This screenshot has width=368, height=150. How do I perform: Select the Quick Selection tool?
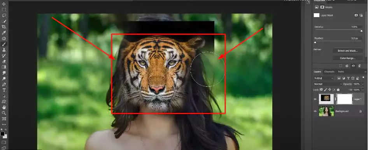4,21
